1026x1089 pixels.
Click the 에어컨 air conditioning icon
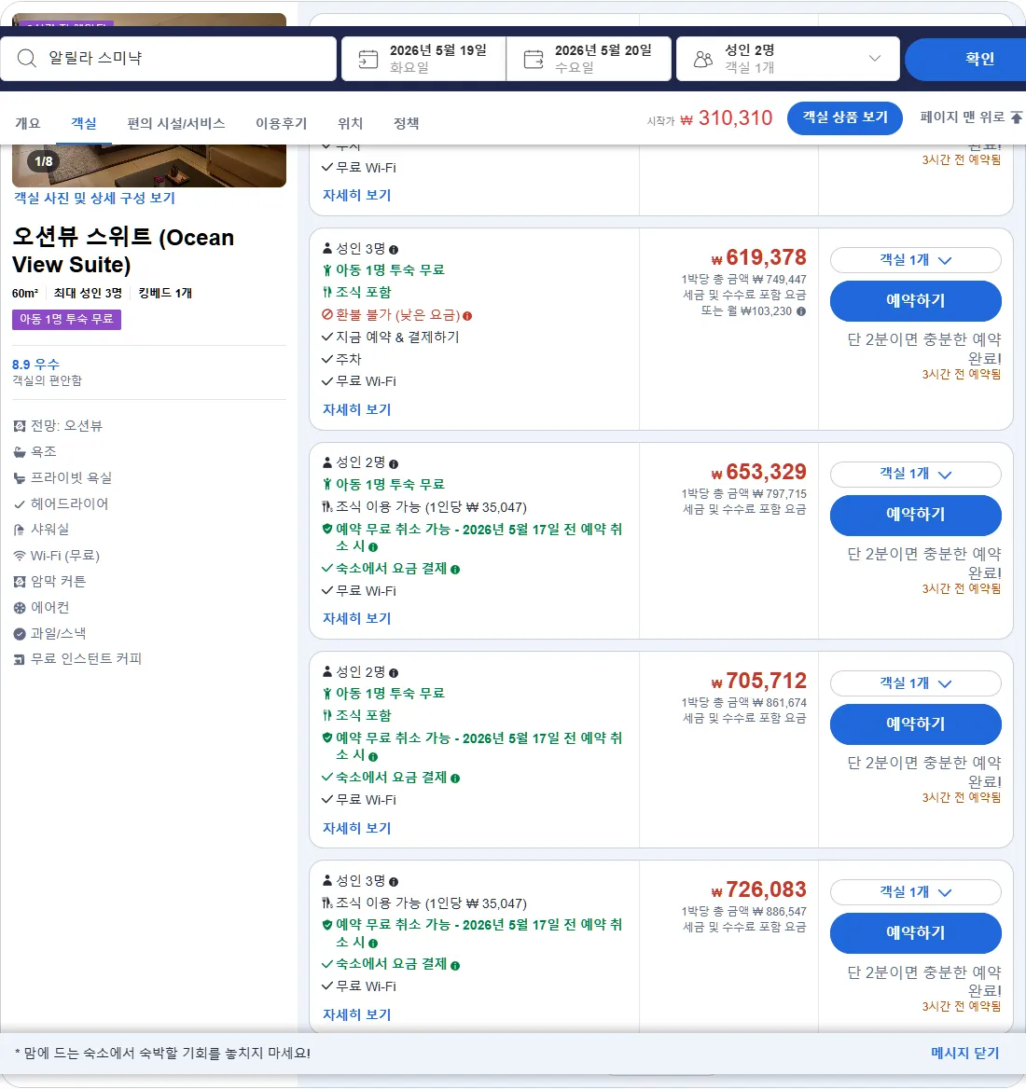(x=20, y=608)
